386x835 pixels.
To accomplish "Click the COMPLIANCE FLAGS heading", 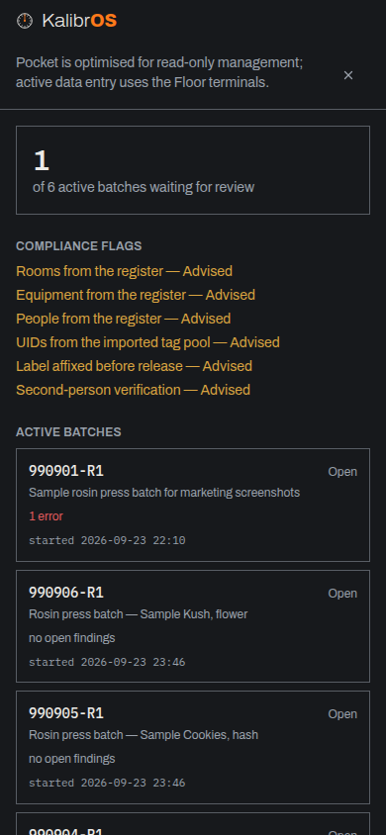I will [x=79, y=246].
